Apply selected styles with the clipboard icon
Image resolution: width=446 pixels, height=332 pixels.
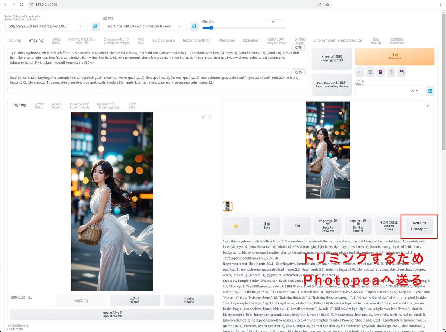[391, 72]
